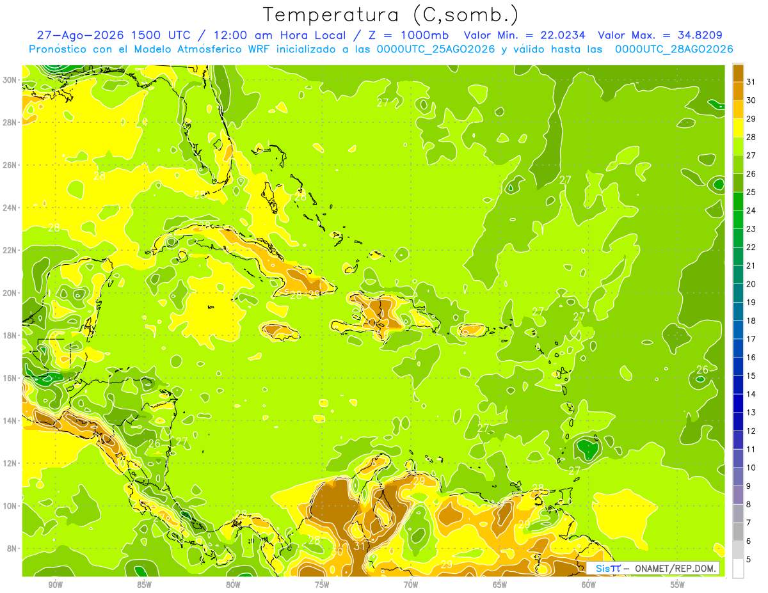The height and width of the screenshot is (593, 768).
Task: Click the color bar segment between 9 and 10
Action: point(738,477)
